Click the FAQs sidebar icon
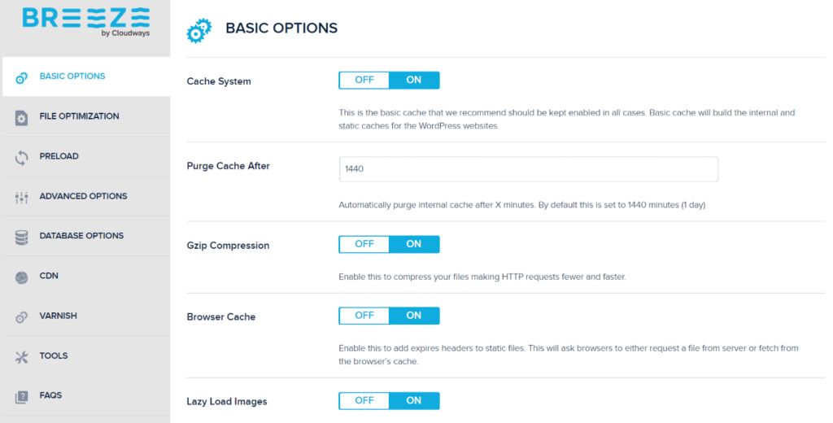This screenshot has width=833, height=423. tap(22, 396)
